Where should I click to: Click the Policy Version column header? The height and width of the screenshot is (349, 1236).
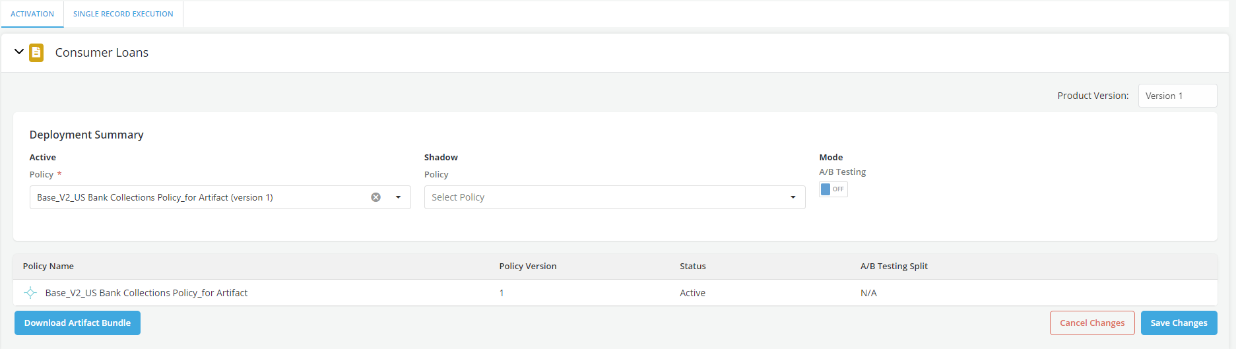[x=527, y=267]
